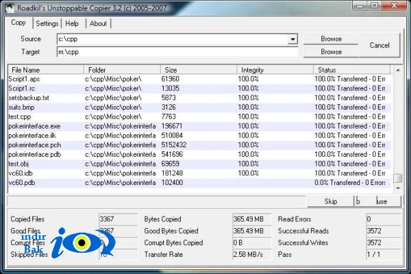
Task: Open the Help tab
Action: (72, 23)
